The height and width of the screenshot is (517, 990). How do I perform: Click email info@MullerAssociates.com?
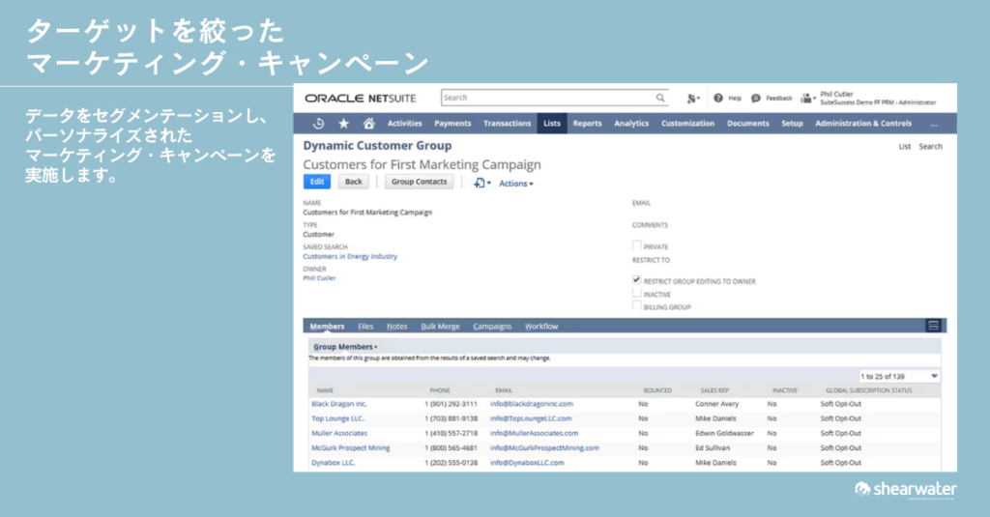534,433
